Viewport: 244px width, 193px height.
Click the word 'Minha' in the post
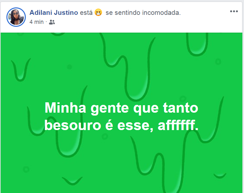[65, 108]
